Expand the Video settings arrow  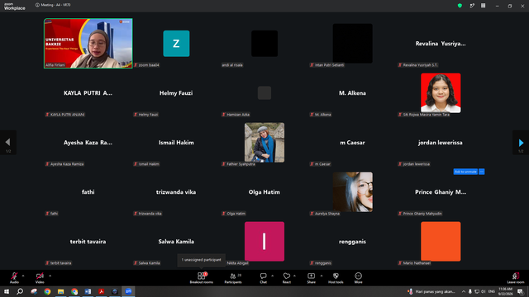coord(50,276)
